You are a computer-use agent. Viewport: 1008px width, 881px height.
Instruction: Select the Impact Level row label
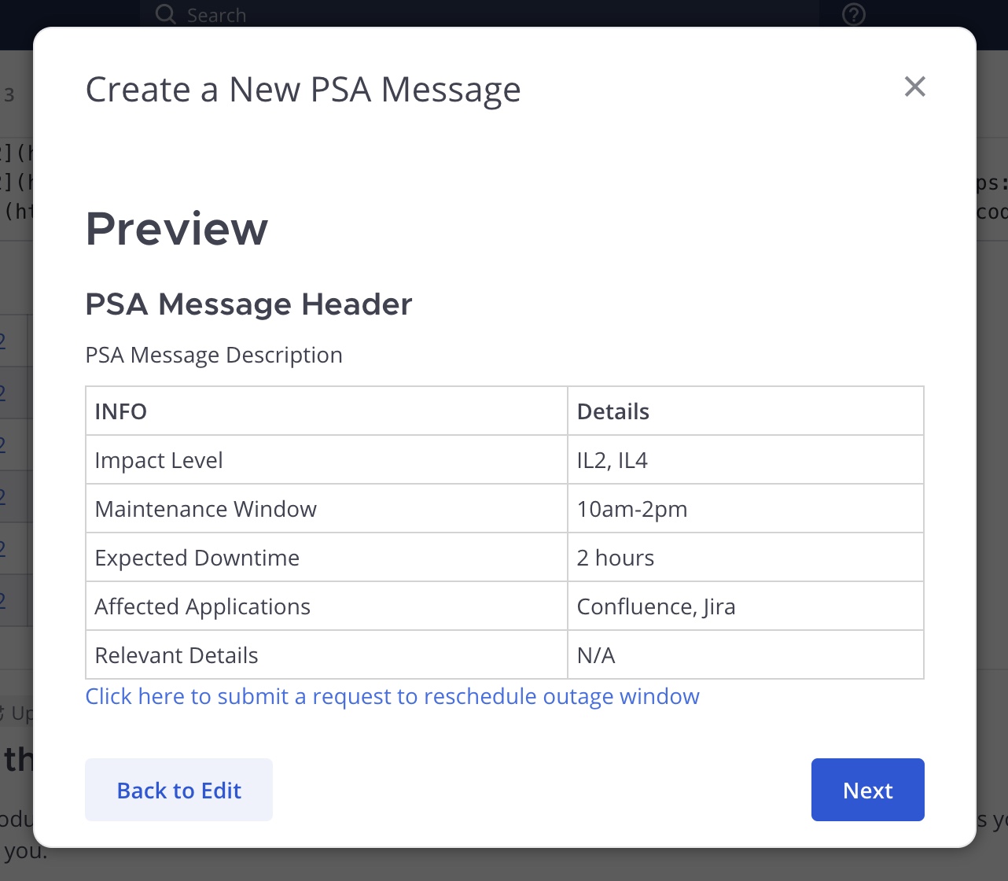[x=159, y=460]
